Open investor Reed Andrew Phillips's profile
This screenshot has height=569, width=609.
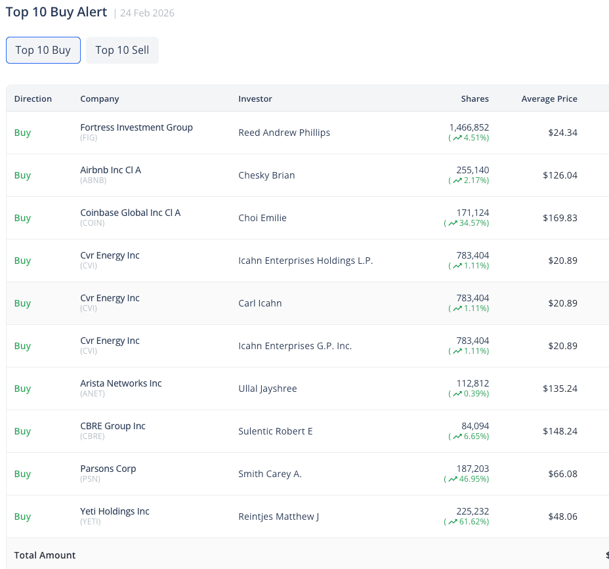(x=284, y=133)
